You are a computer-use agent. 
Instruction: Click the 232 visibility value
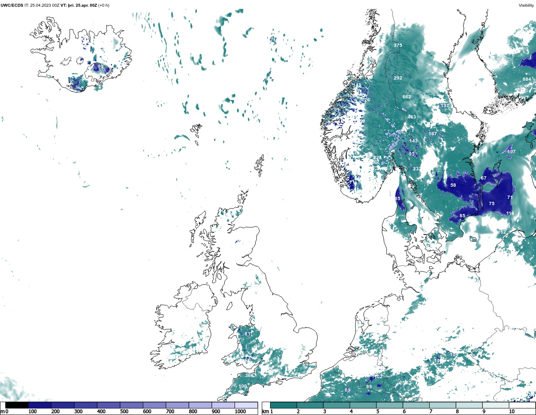point(417,169)
